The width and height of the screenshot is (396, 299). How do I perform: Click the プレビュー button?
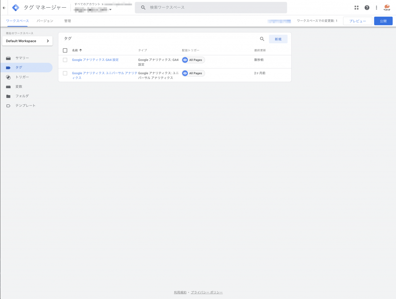357,21
